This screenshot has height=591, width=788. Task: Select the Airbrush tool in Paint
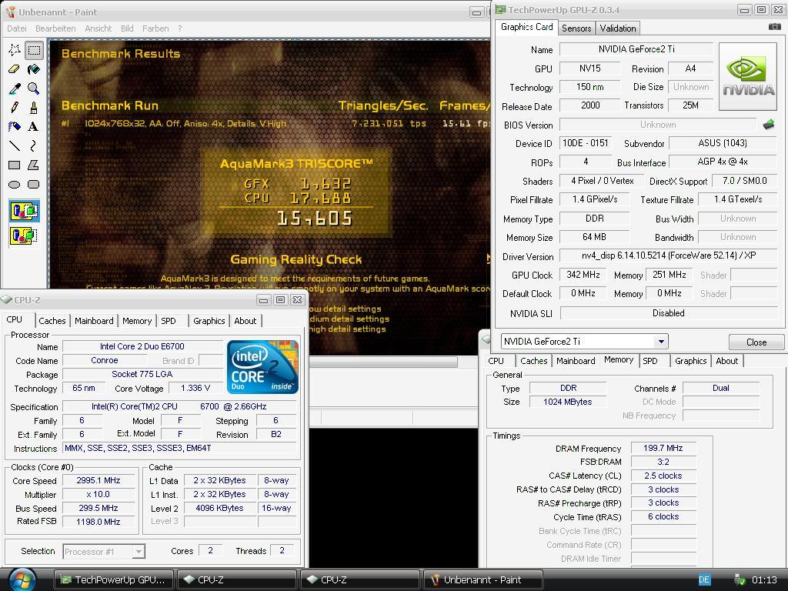[x=15, y=126]
